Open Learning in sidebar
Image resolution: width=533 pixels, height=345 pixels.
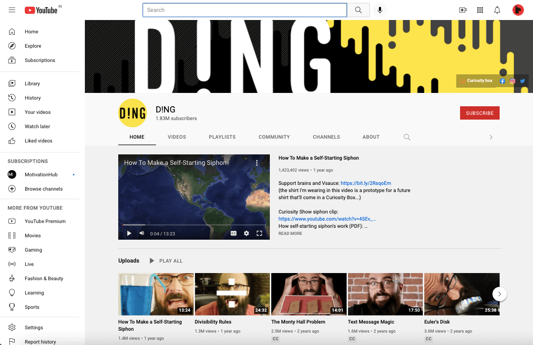pyautogui.click(x=40, y=293)
